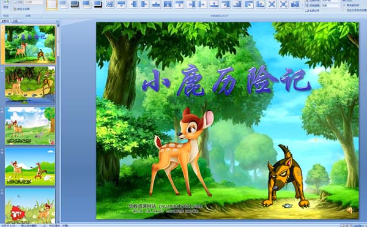Open the Transition Speed dropdown
This screenshot has width=367, height=227.
330,6
